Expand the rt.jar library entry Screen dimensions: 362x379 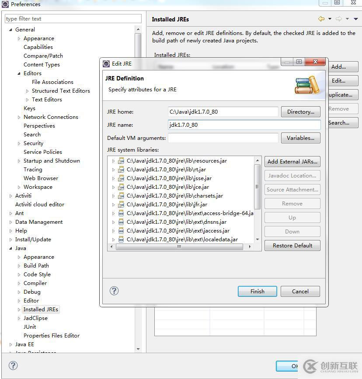point(113,170)
